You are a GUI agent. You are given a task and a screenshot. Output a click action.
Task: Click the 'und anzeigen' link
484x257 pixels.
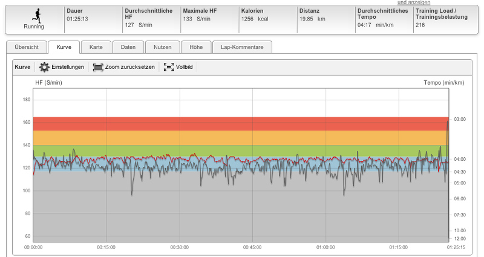414,2
